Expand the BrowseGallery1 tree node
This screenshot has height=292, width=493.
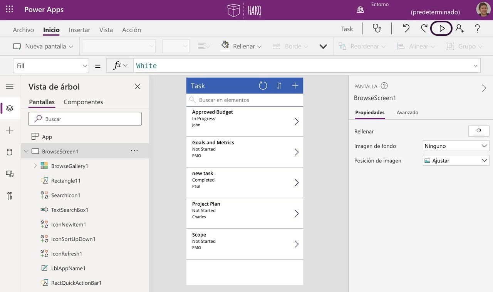point(35,166)
